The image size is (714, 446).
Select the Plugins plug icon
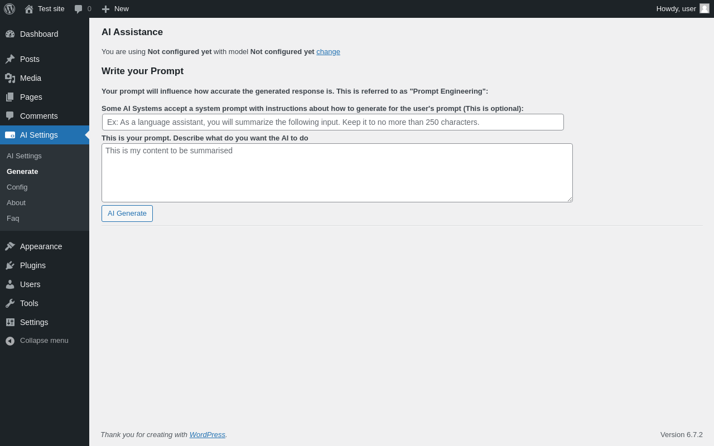10,265
